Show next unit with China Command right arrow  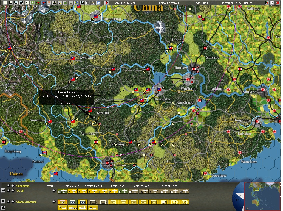(x=13, y=202)
